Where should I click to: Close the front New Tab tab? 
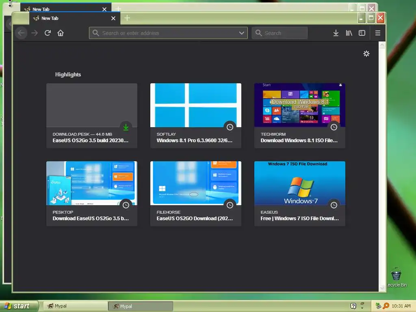[113, 18]
